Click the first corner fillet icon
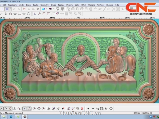 (44, 14)
